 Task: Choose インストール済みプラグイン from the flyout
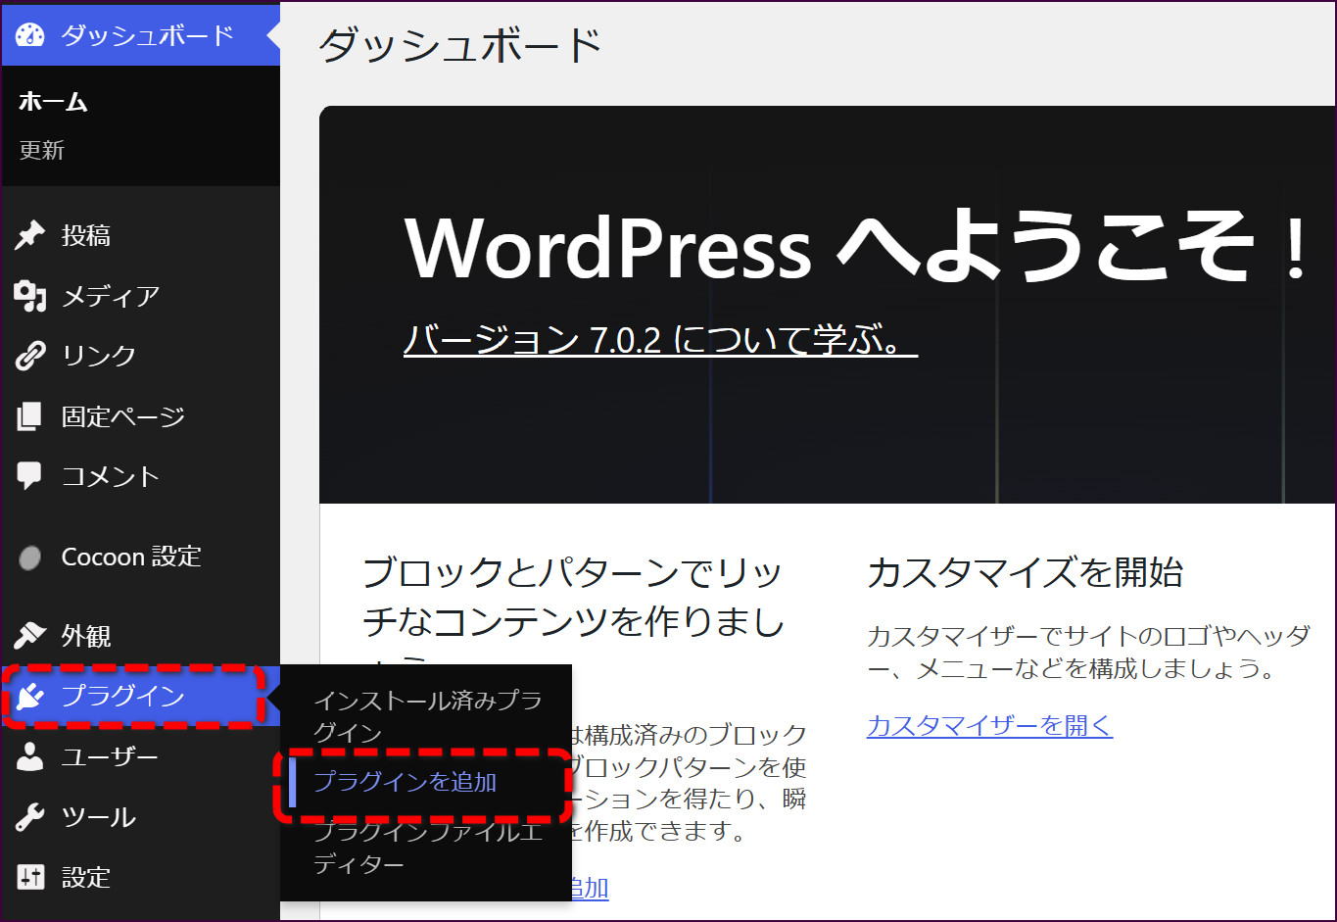pyautogui.click(x=427, y=716)
